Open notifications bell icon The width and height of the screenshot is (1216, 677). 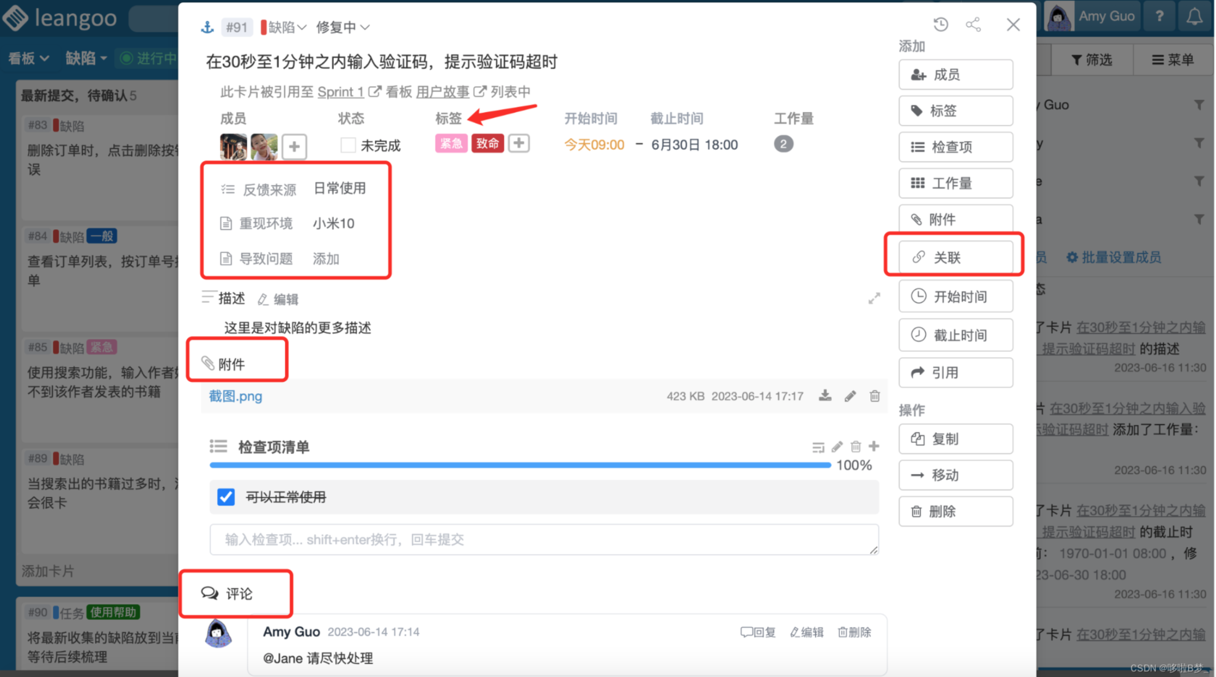pyautogui.click(x=1195, y=17)
